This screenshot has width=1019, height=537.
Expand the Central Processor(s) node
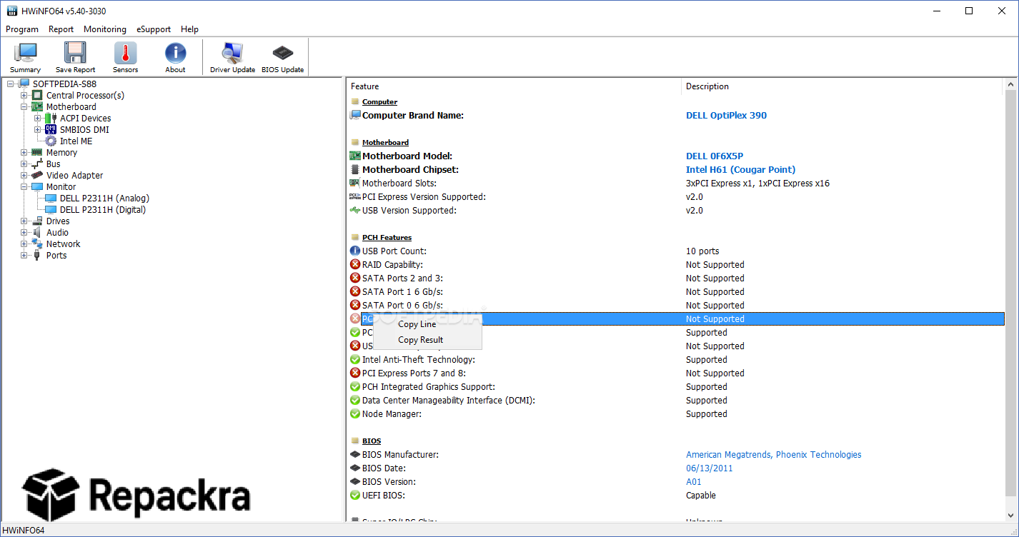(24, 96)
